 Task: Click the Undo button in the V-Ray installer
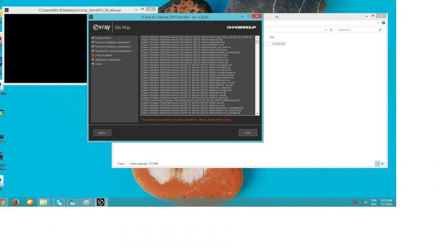(248, 133)
